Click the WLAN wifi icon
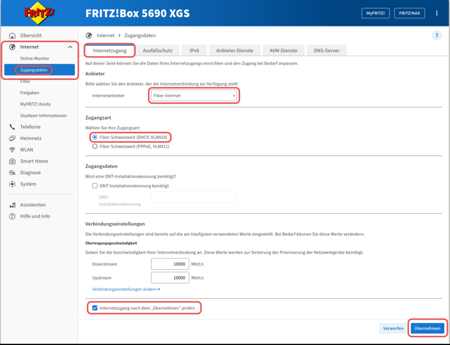Screen dimensions: 450x345 click(12, 149)
